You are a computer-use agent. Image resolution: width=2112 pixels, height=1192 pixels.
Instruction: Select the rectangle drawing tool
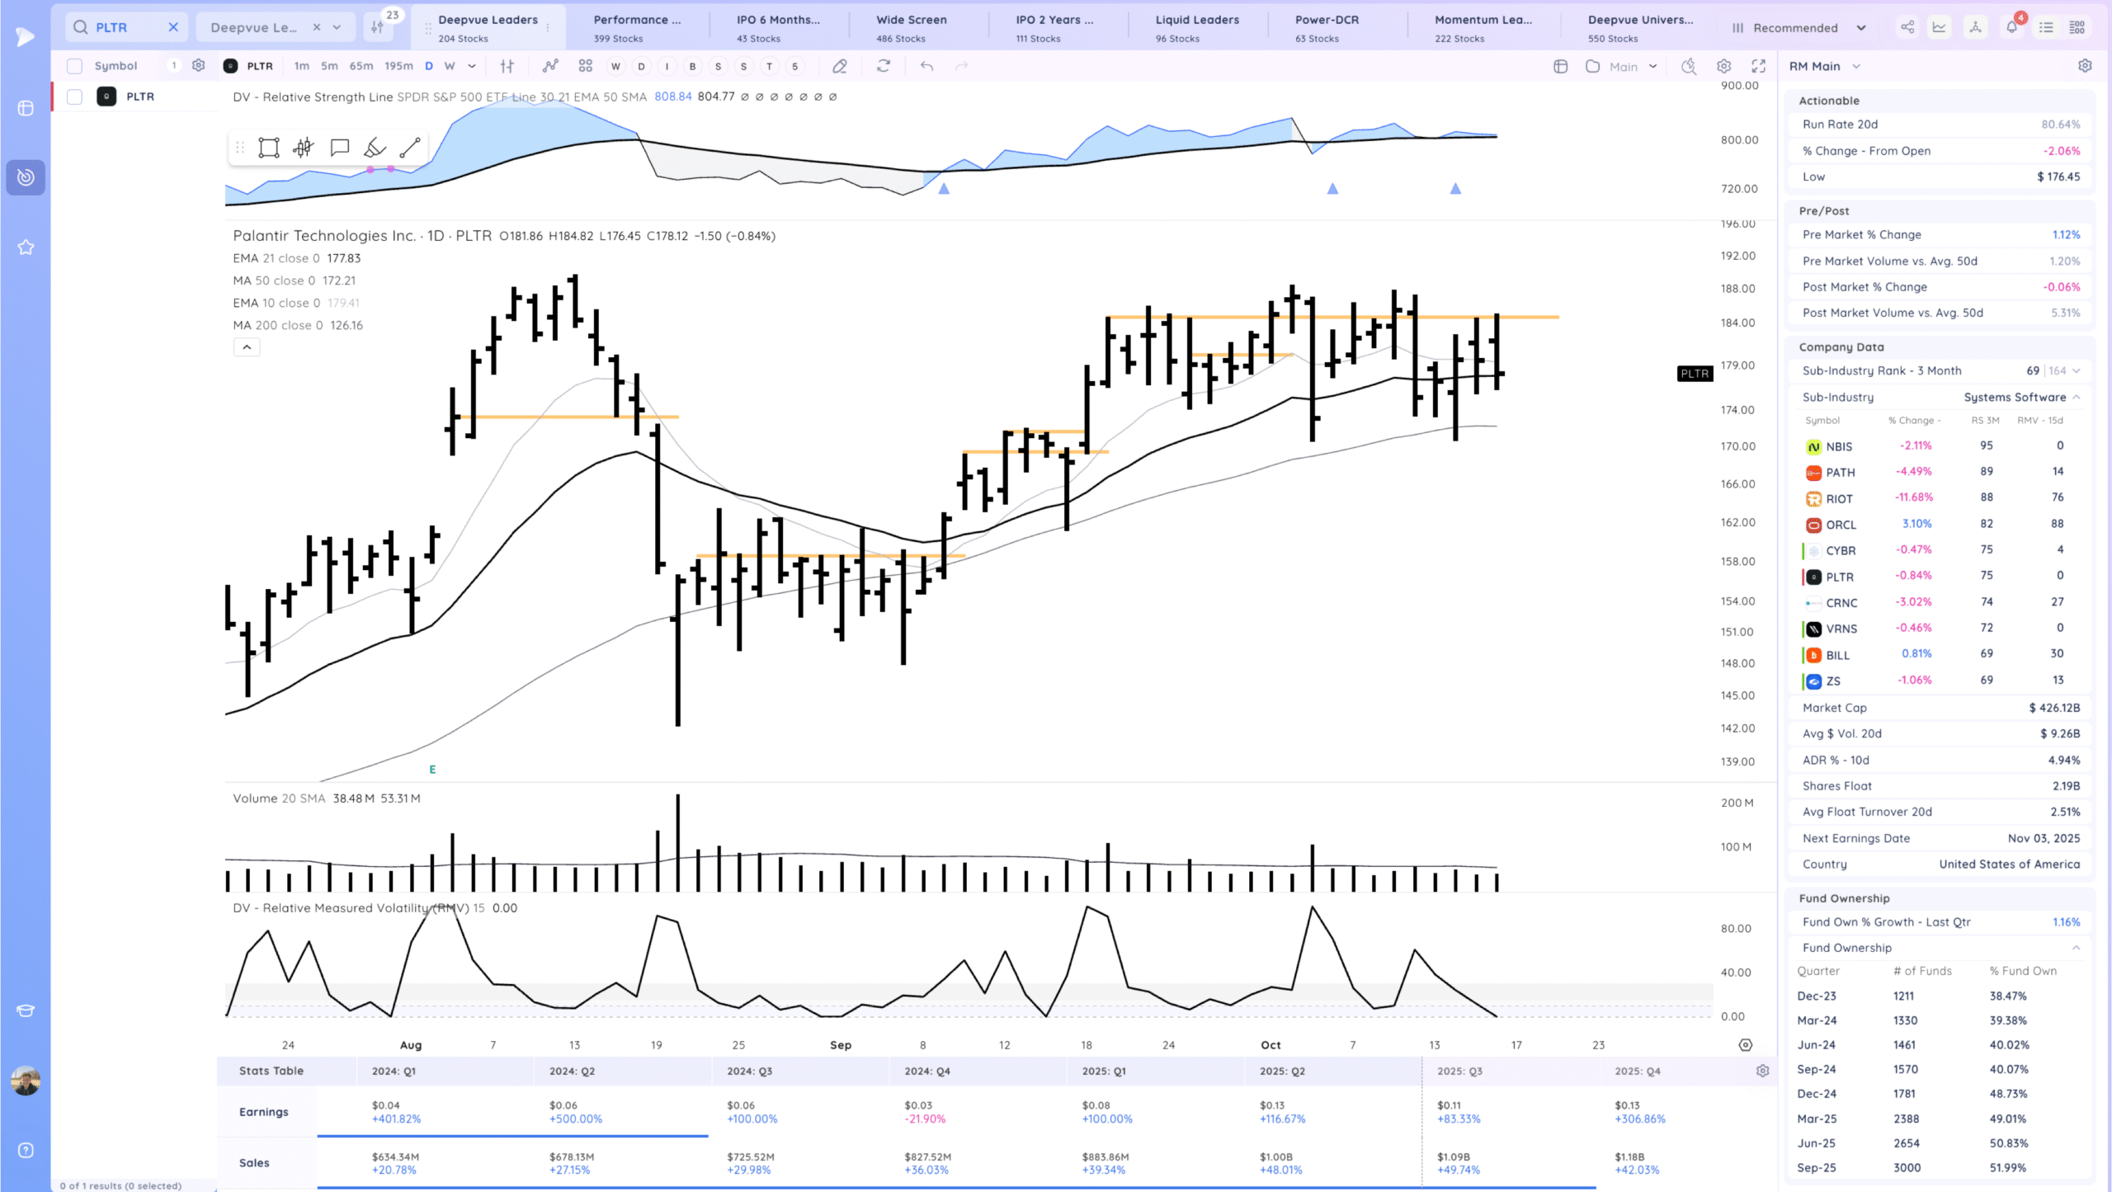click(x=269, y=148)
